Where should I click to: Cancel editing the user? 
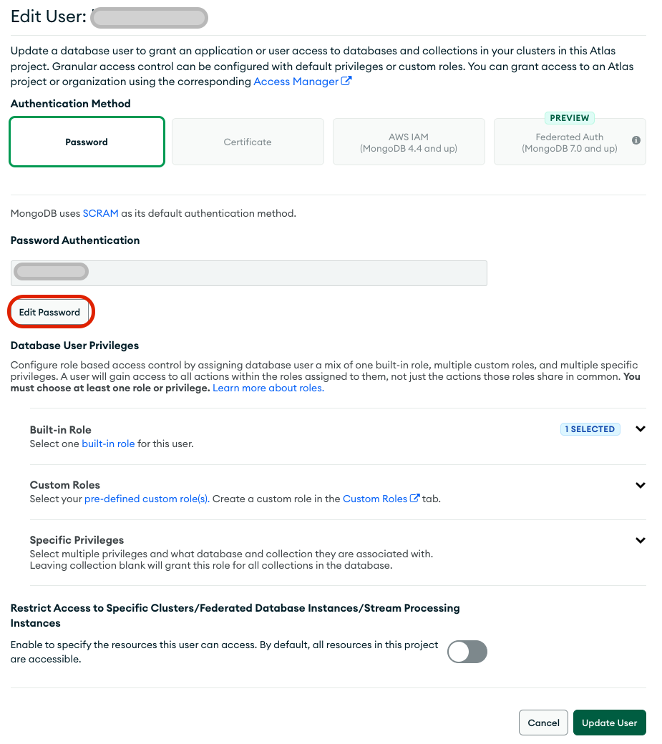pyautogui.click(x=543, y=722)
